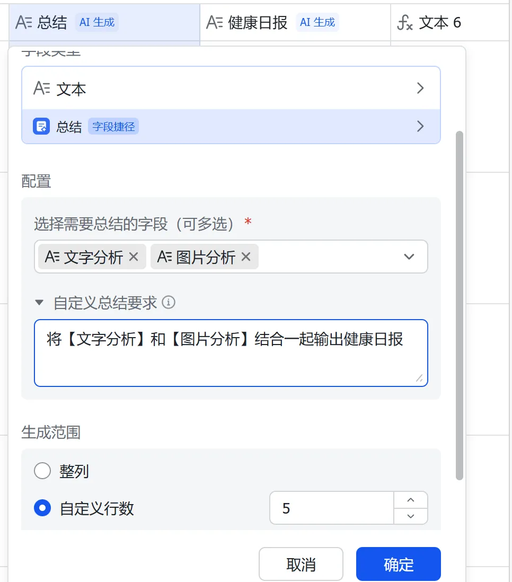Click the 总结 field shortcut icon

coord(41,127)
